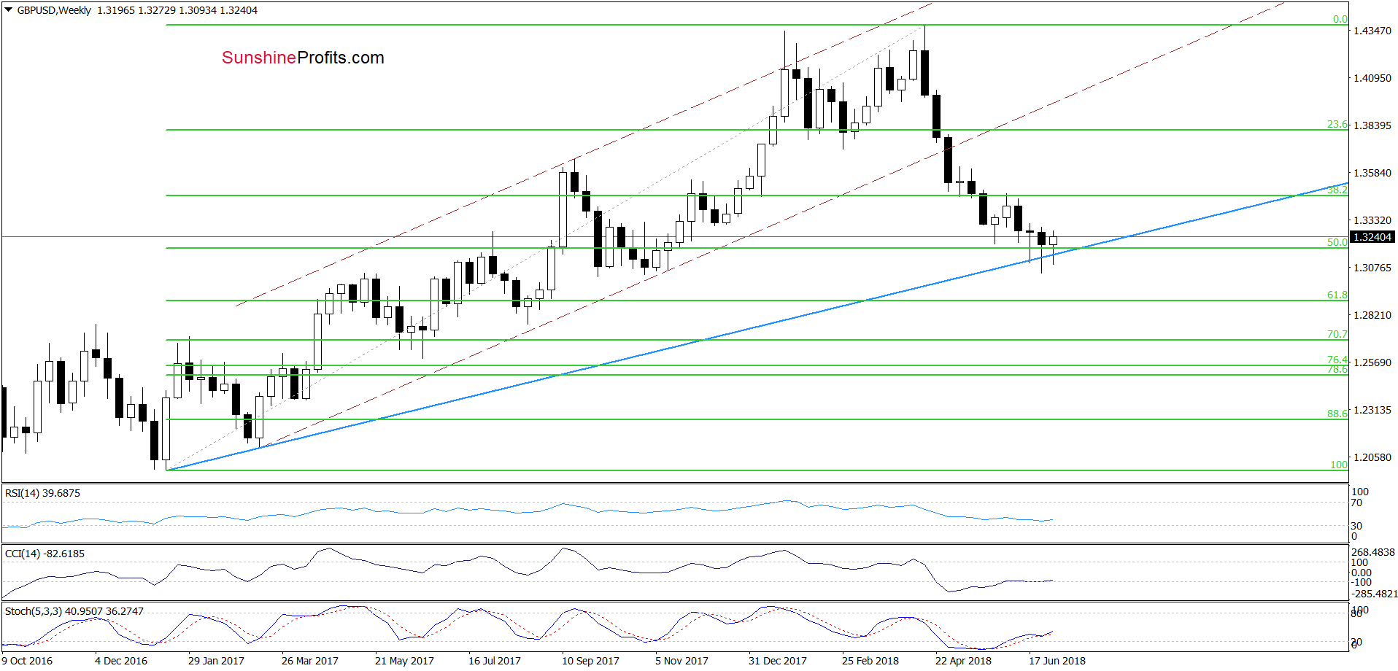The width and height of the screenshot is (1398, 671).
Task: Click the 23.6 Fibonacci level label
Action: [x=1337, y=125]
